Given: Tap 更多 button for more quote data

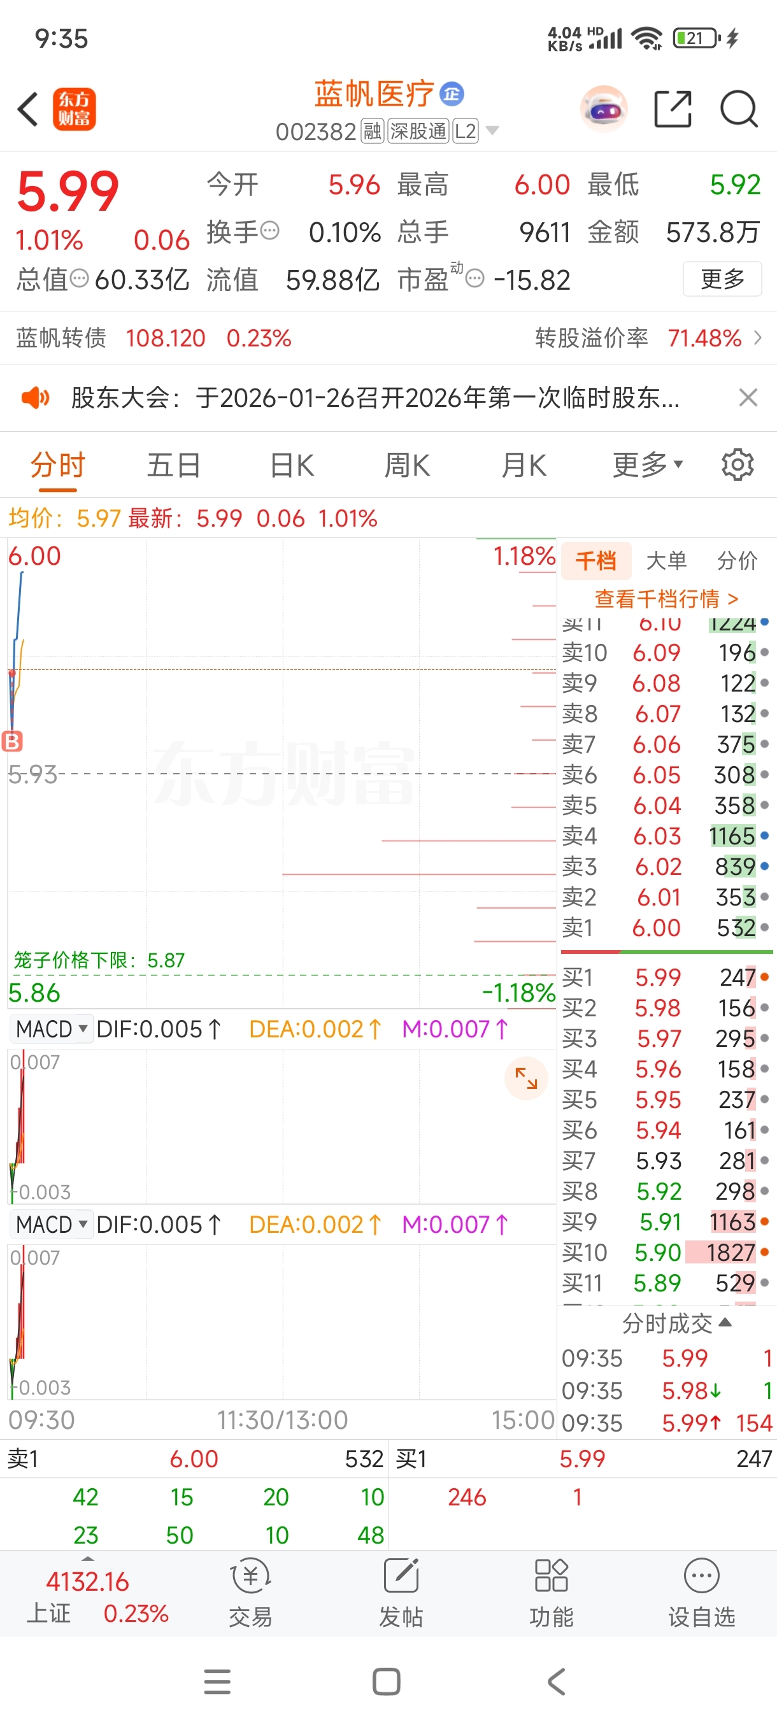Looking at the screenshot, I should point(722,278).
